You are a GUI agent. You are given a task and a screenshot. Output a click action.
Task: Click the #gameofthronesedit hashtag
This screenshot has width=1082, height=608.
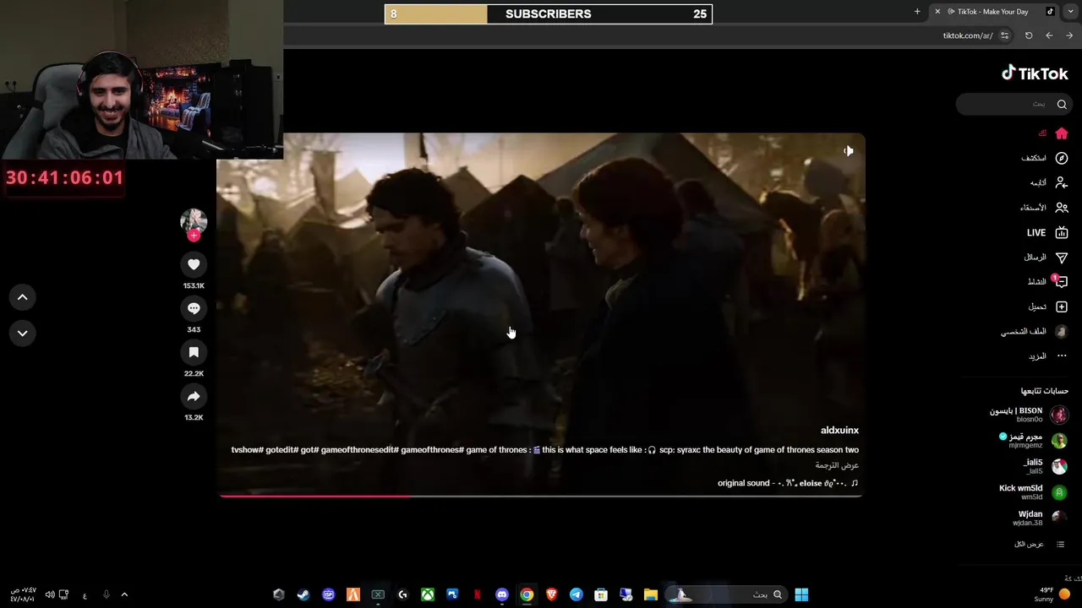359,450
